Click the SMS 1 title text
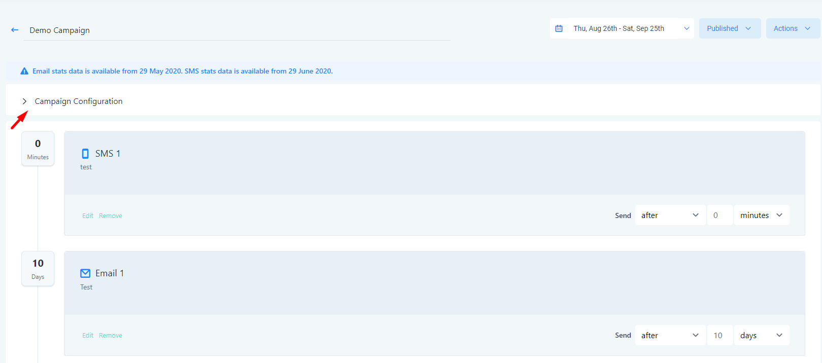Screen dimensions: 822x363 coord(108,154)
